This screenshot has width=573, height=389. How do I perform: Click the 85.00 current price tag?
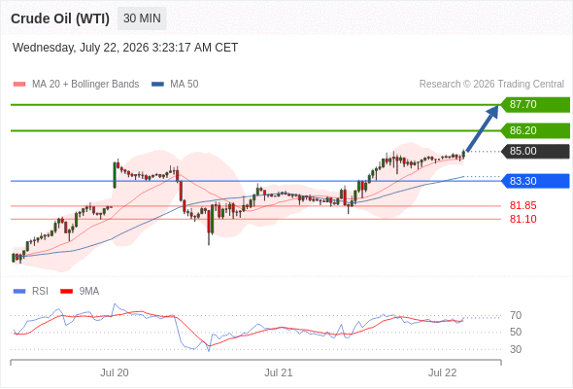(x=535, y=151)
